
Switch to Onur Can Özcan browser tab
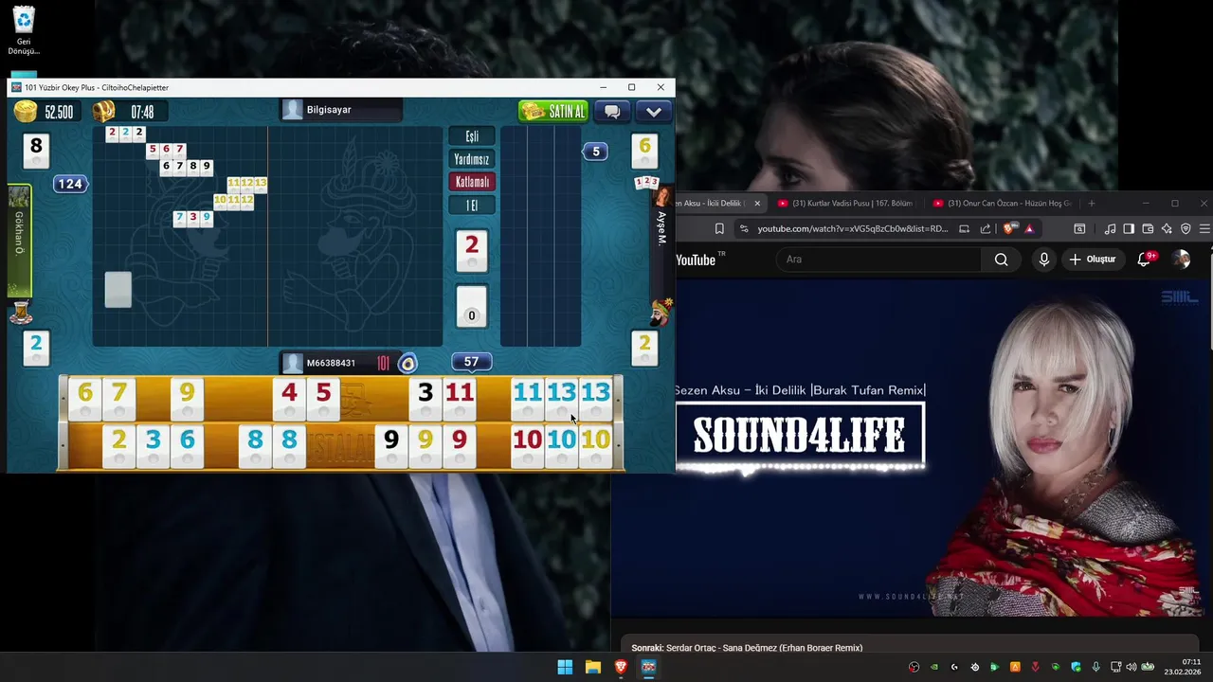[x=1002, y=204]
